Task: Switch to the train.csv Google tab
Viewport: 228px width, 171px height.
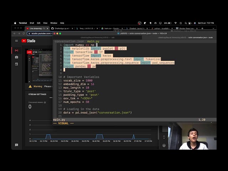Action: (112, 28)
